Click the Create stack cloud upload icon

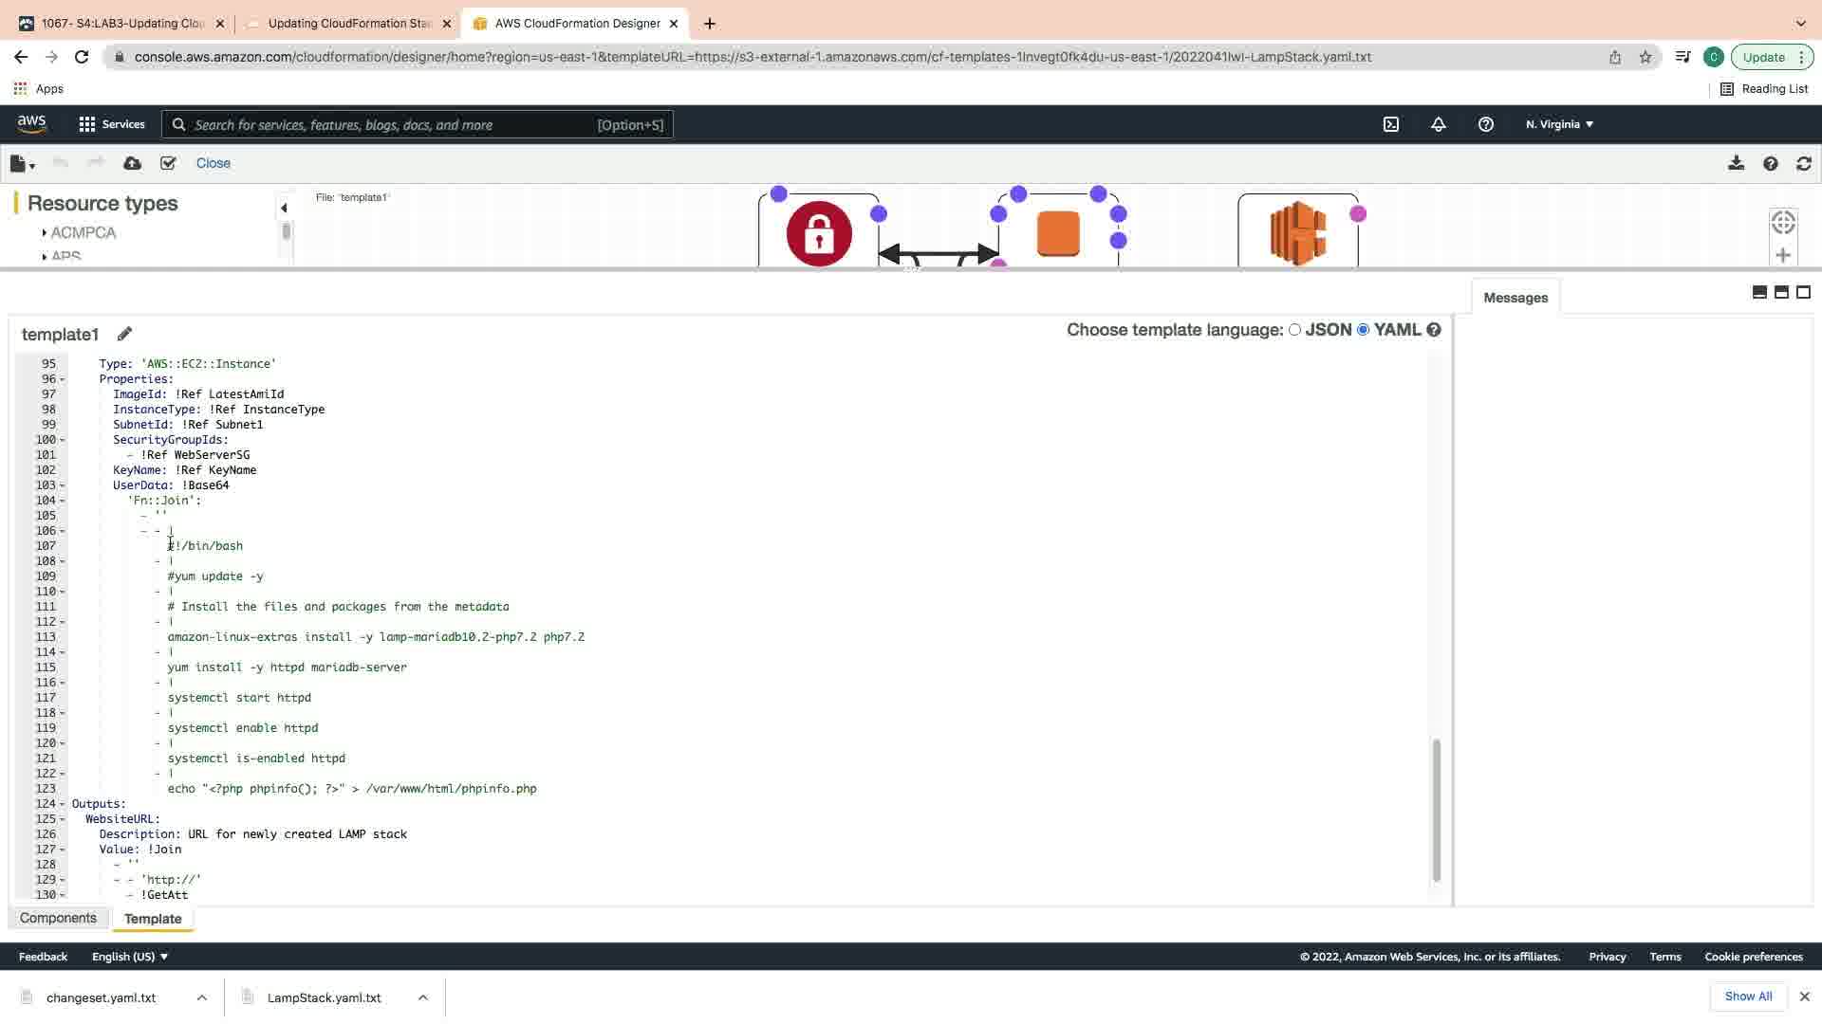point(133,163)
